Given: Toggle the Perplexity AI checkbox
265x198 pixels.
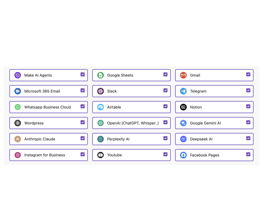Looking at the screenshot, I should 165,138.
